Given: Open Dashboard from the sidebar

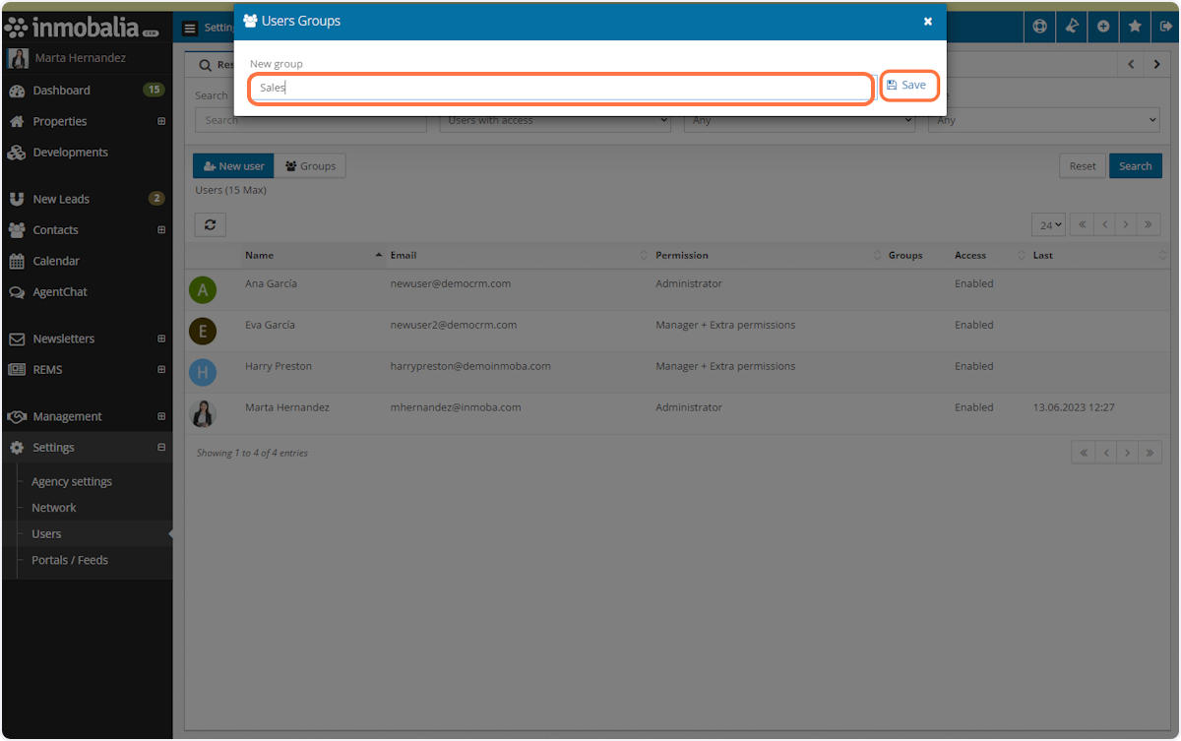Looking at the screenshot, I should [x=61, y=91].
